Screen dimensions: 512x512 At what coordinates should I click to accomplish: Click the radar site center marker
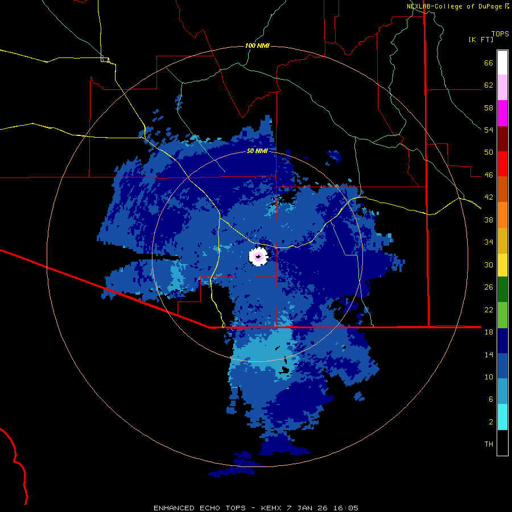pyautogui.click(x=259, y=257)
